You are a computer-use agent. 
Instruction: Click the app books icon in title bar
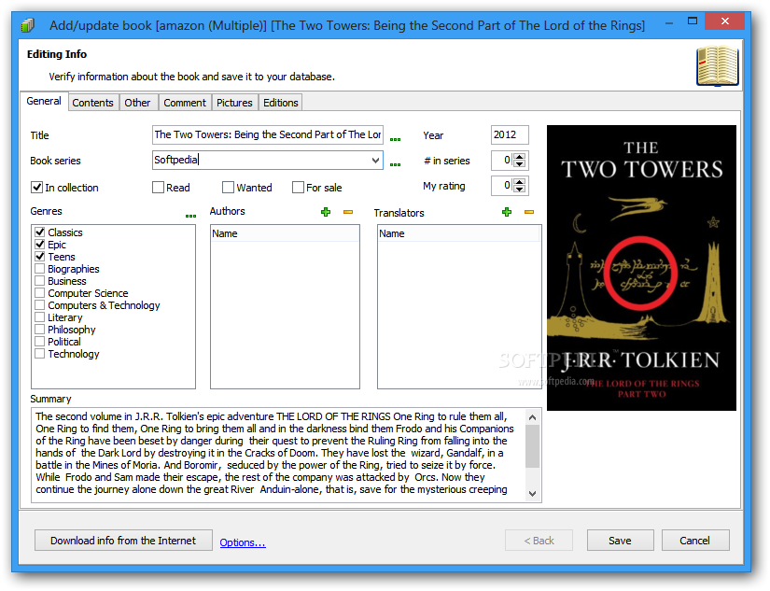[x=28, y=25]
